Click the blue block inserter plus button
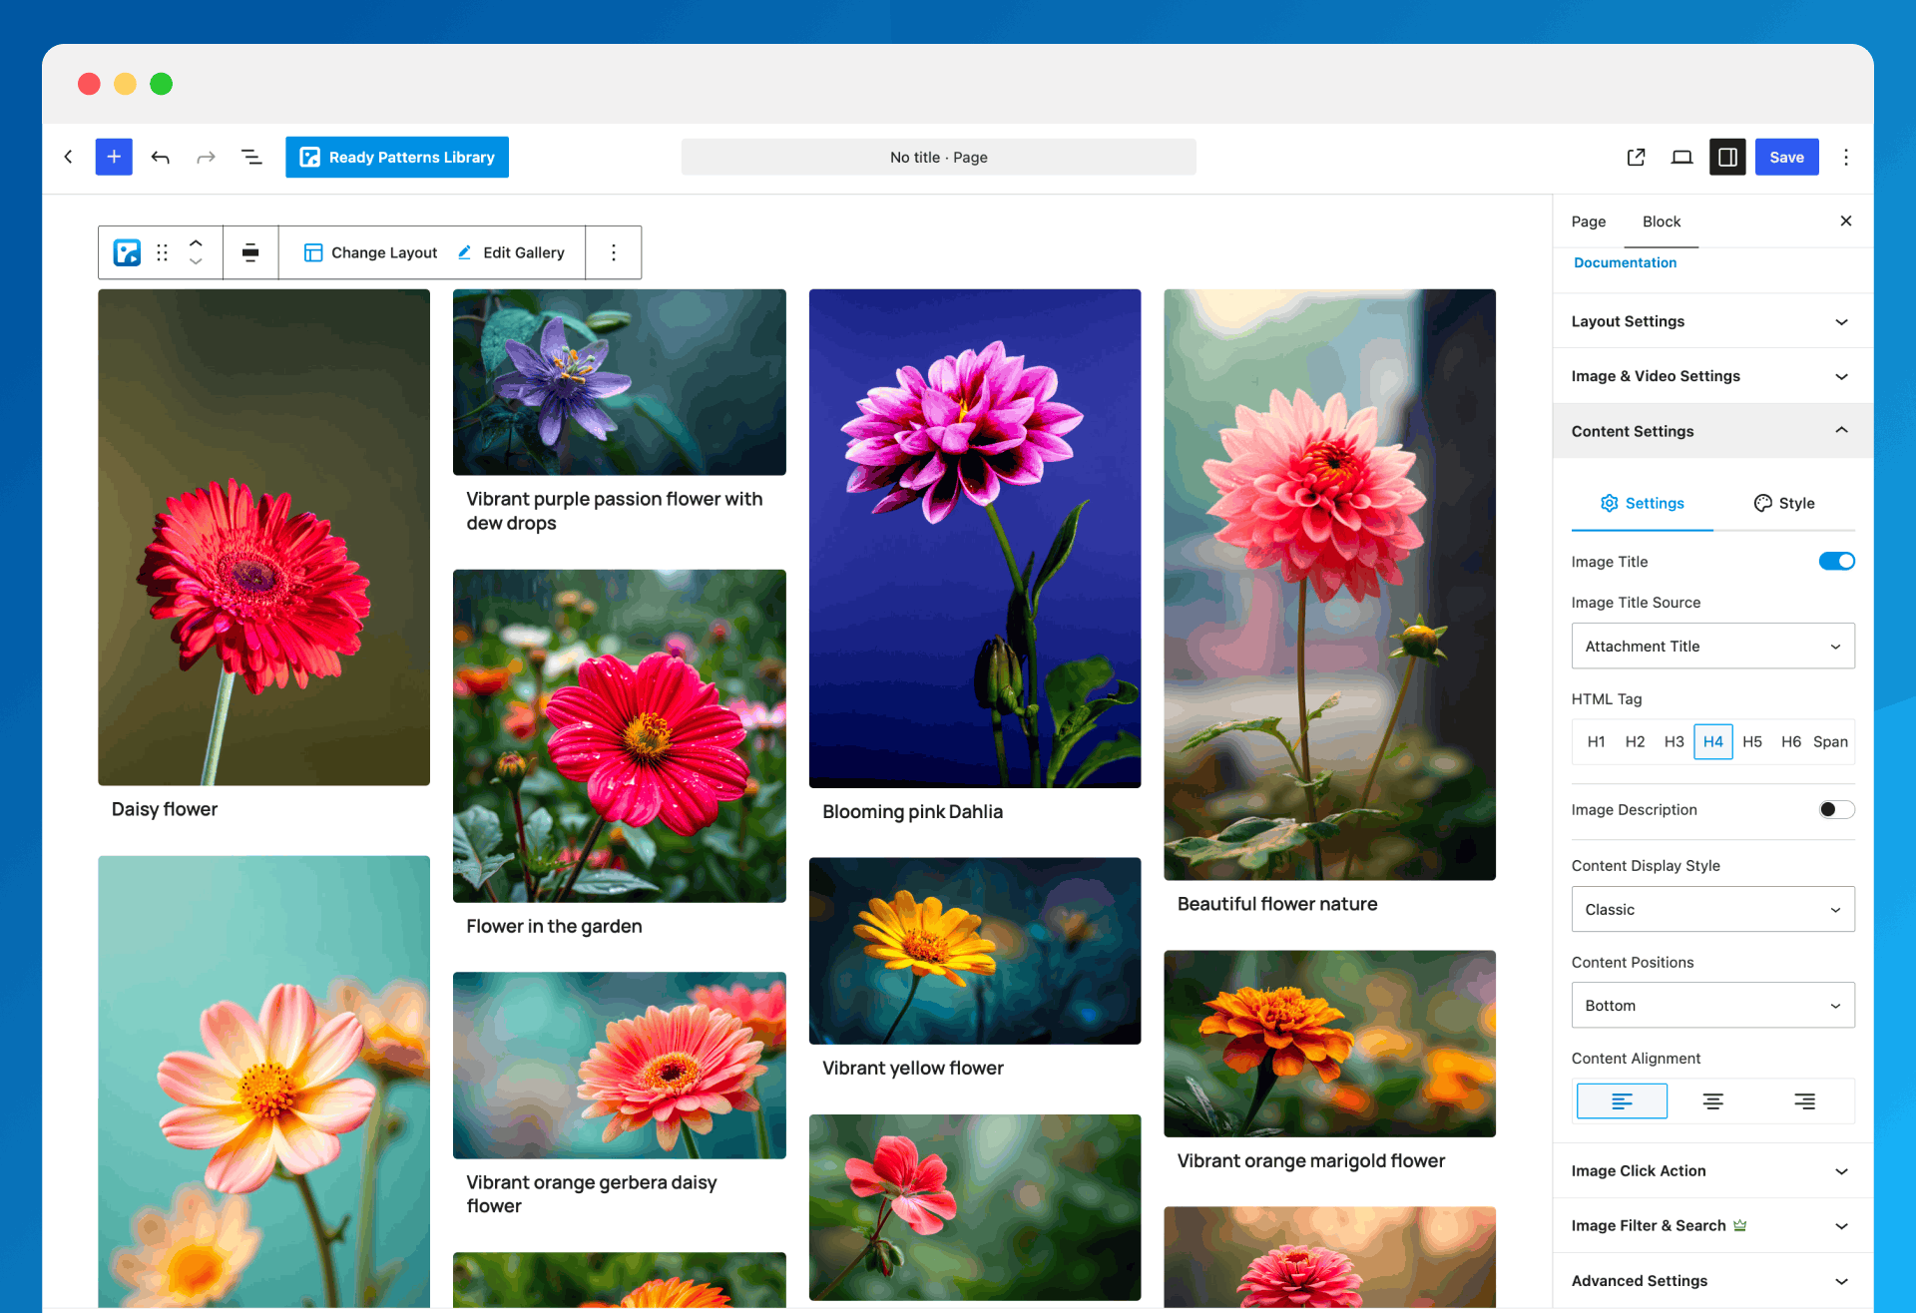Screen dimensions: 1916x1313 114,157
